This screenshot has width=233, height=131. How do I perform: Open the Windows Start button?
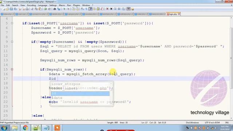click(x=4, y=128)
